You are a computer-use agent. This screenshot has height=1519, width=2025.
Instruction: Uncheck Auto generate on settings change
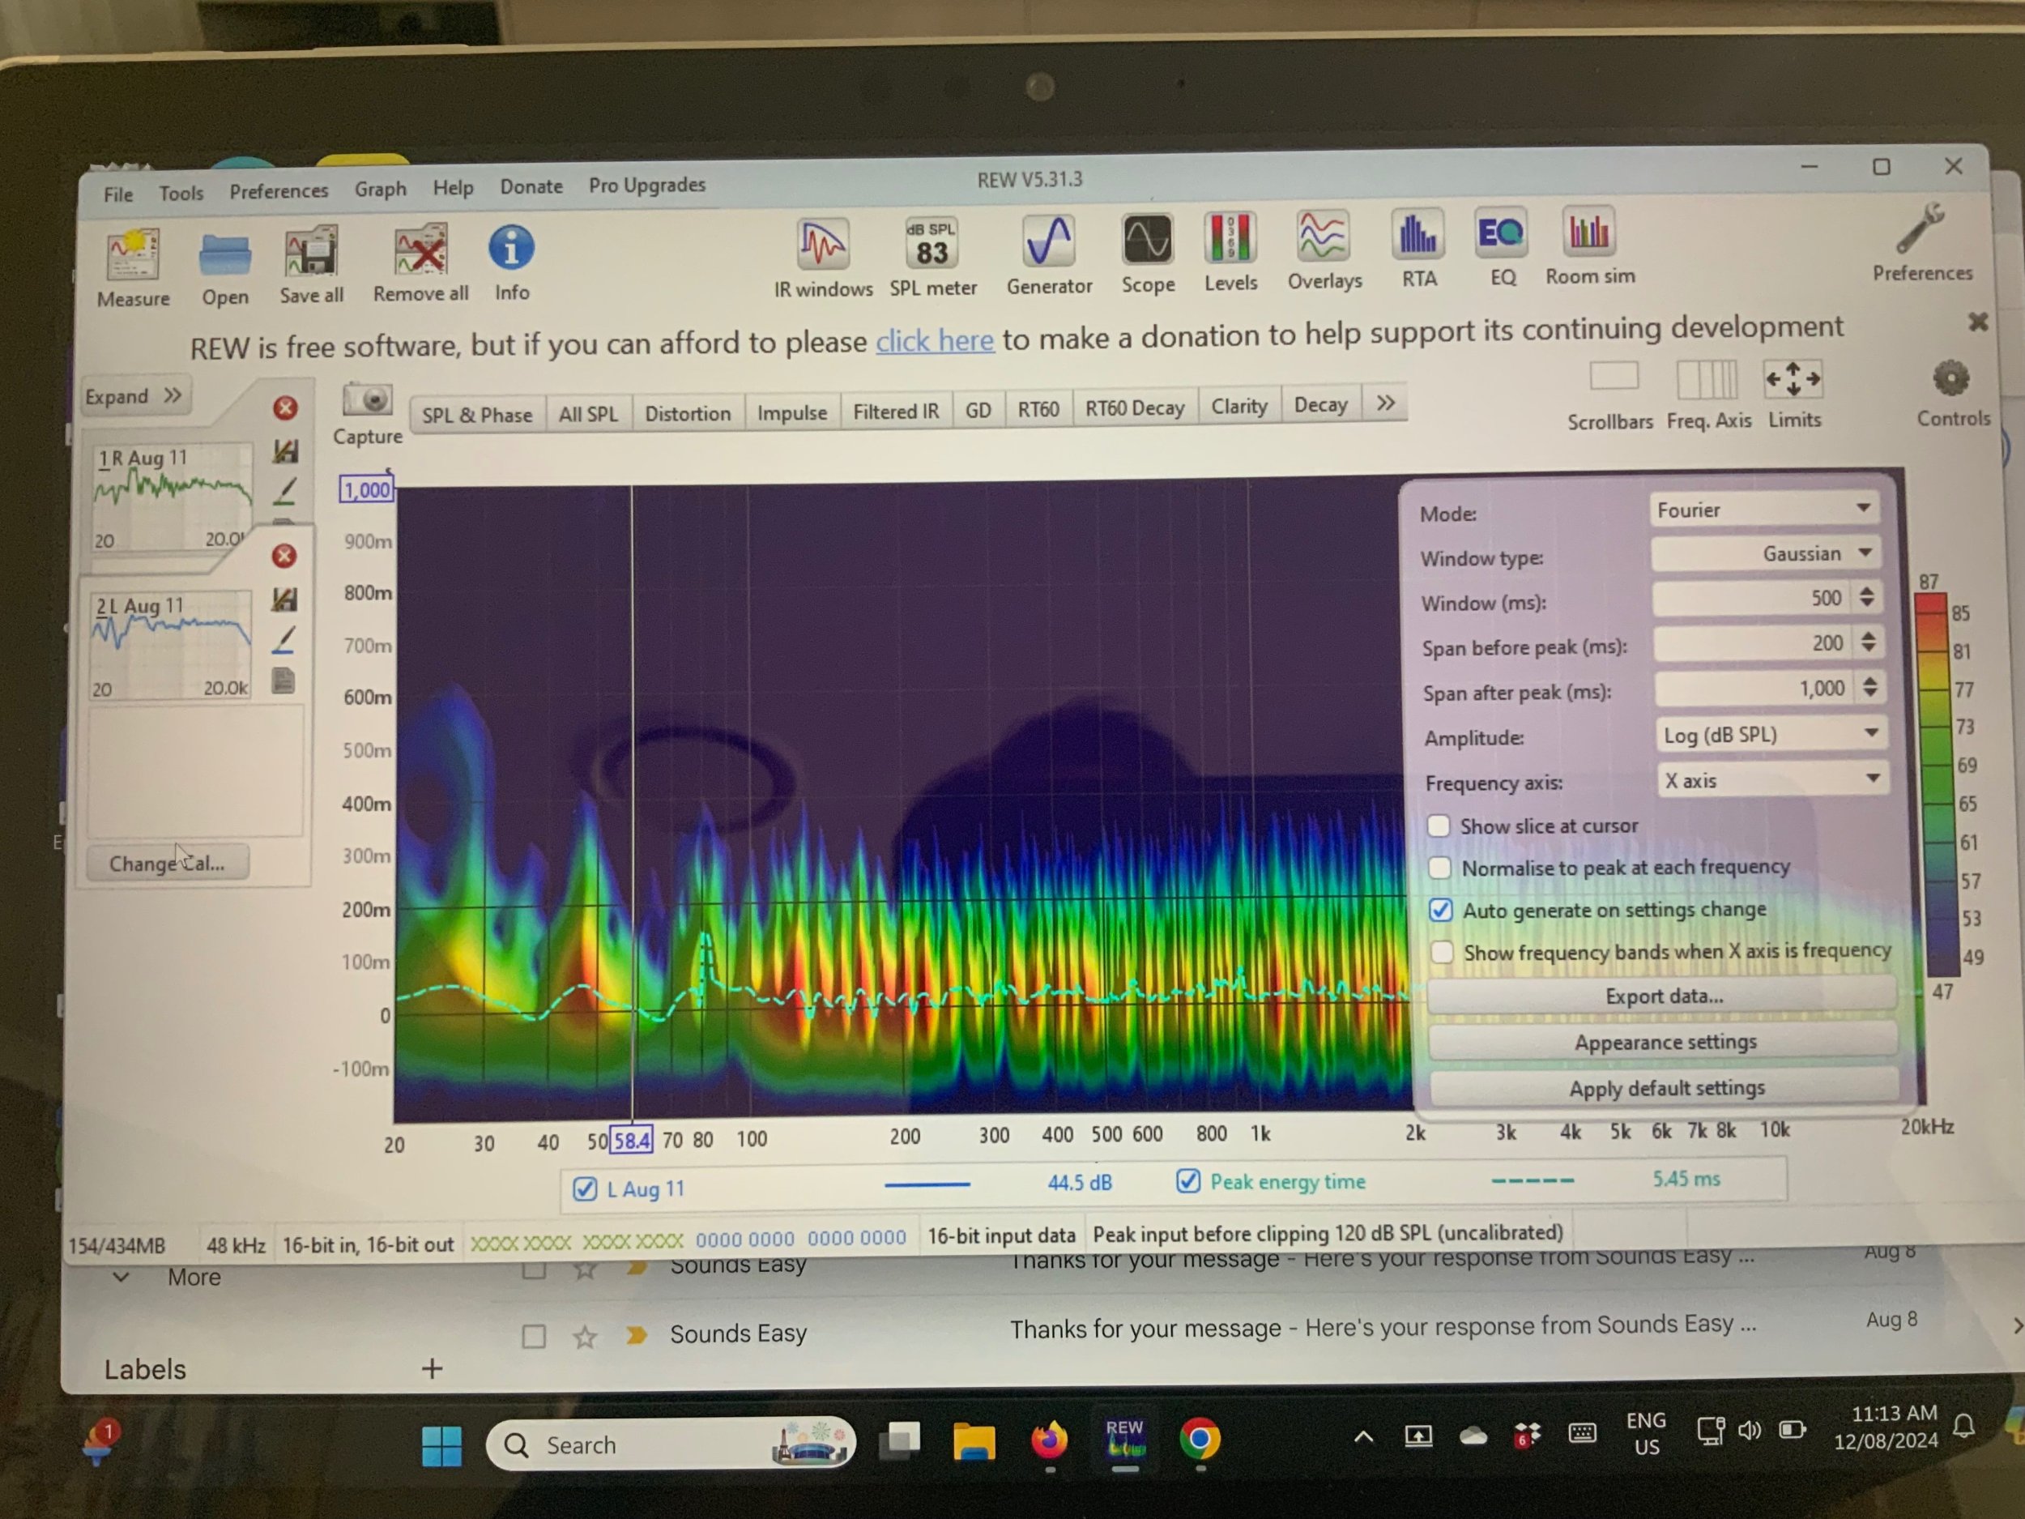click(1441, 910)
